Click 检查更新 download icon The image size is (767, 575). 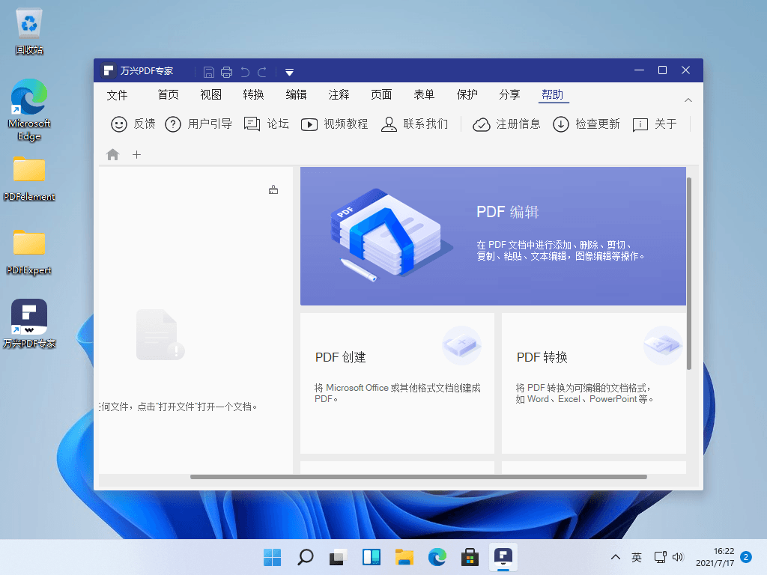click(560, 124)
